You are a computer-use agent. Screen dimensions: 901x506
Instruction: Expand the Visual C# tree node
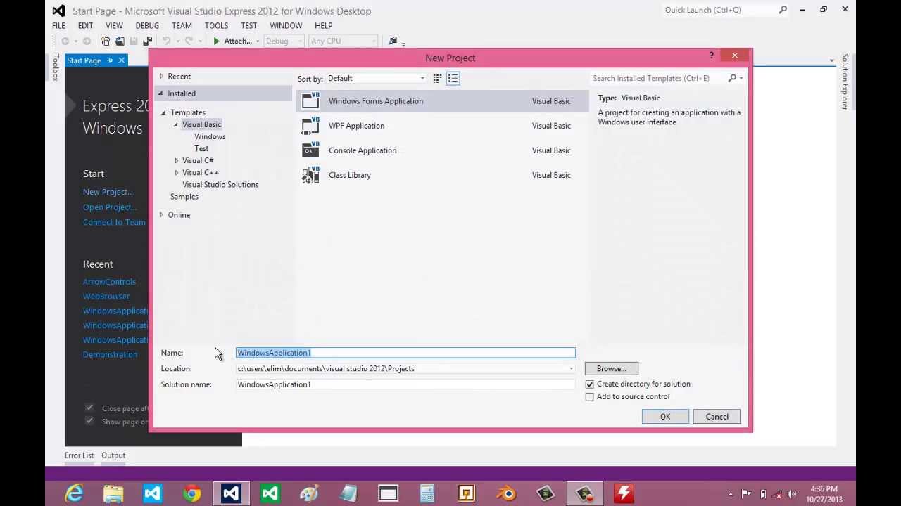(176, 160)
